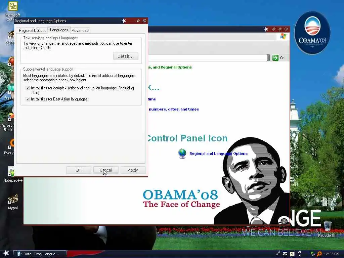Click the orange magnifier tray icon
The height and width of the screenshot is (258, 344).
coord(319,254)
